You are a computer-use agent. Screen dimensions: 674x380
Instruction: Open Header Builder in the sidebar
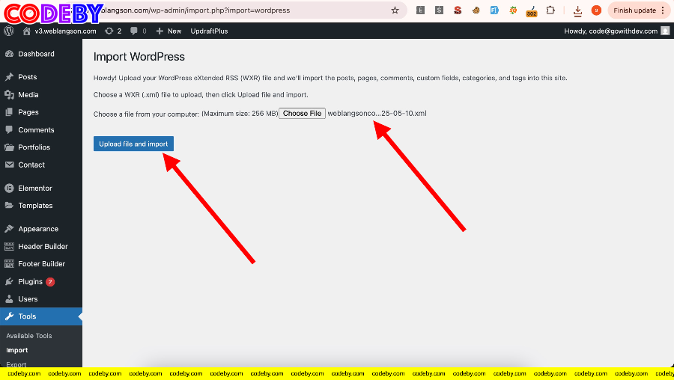point(41,246)
